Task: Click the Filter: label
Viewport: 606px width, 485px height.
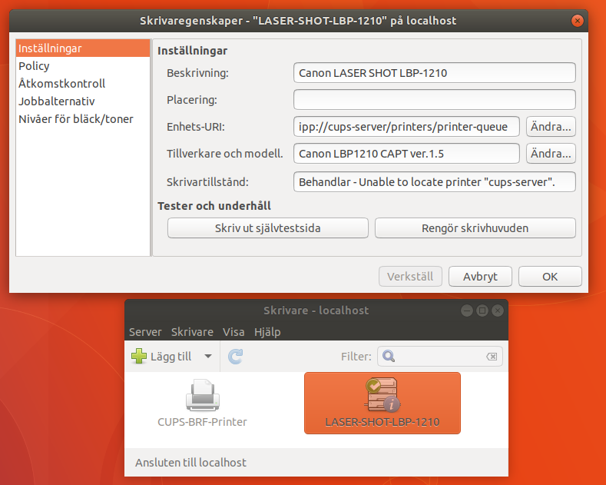Action: [356, 356]
